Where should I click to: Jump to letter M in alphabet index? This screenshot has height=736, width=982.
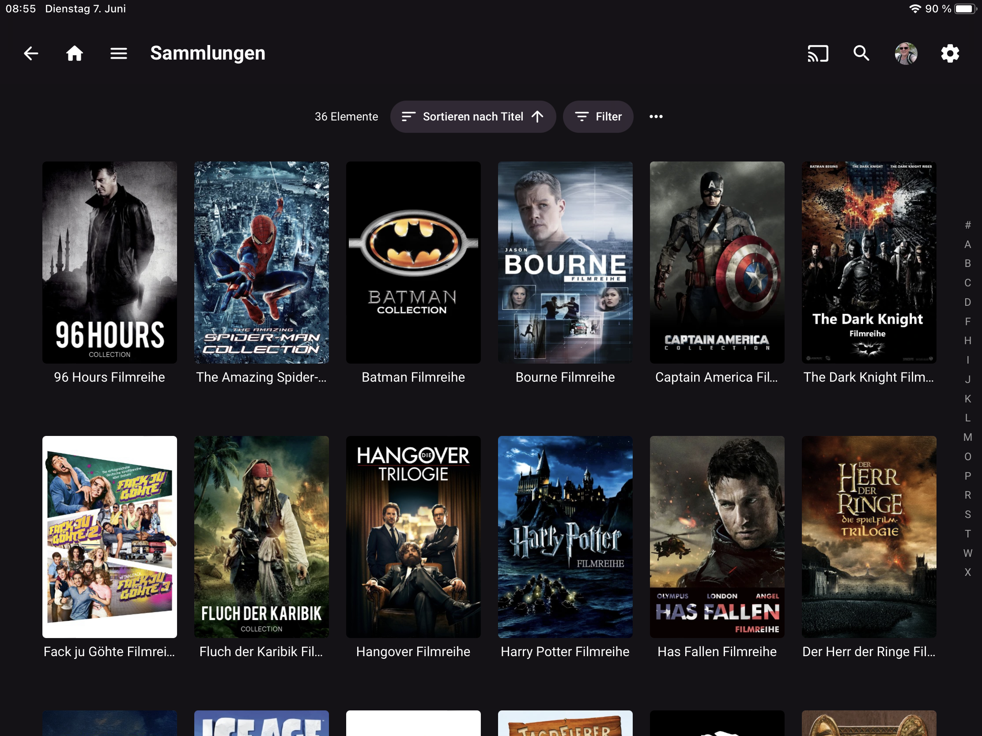pos(968,437)
